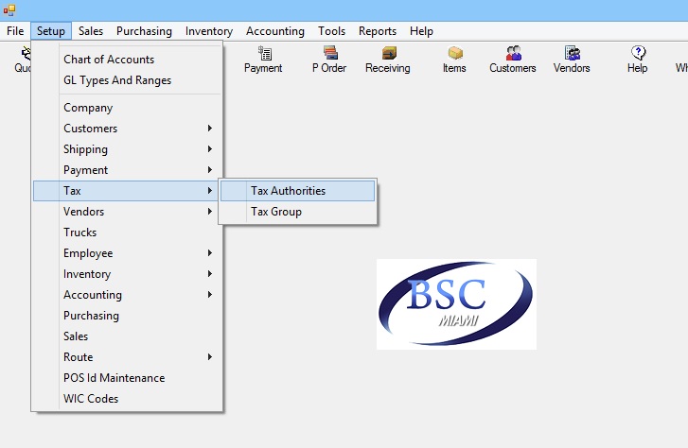
Task: Open the File menu
Action: point(15,31)
